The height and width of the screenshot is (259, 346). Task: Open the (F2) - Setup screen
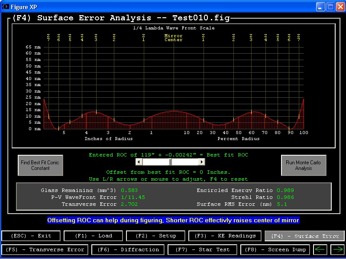point(155,236)
